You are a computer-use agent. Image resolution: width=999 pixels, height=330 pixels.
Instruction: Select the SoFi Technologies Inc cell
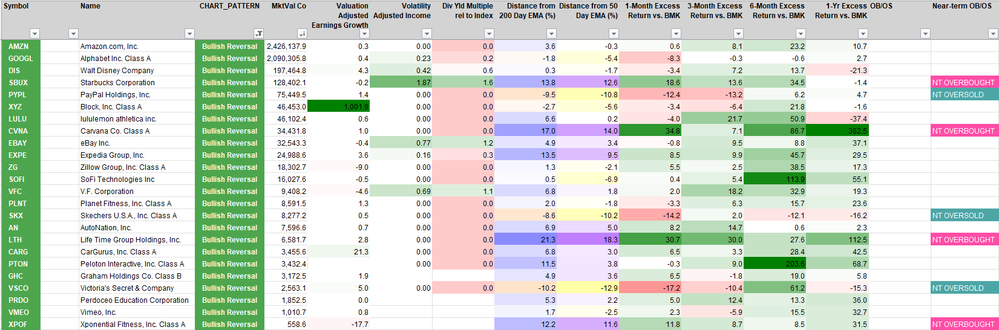(x=137, y=180)
